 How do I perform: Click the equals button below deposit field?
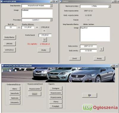pyautogui.click(x=45, y=39)
